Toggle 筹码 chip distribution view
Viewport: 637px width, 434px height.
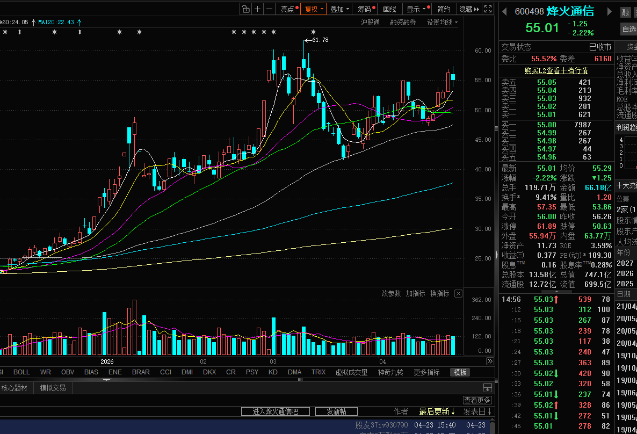pos(366,9)
